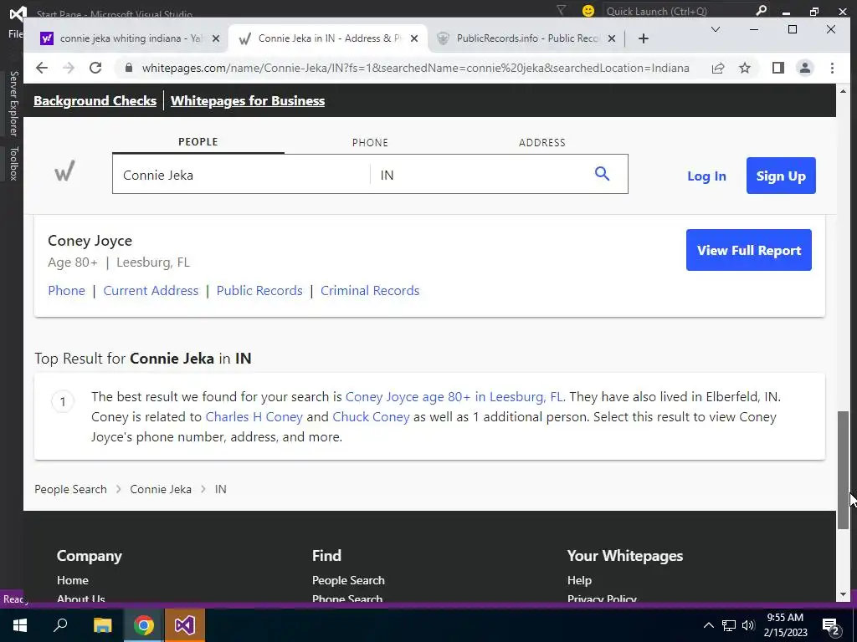Select the PEOPLE search tab
Viewport: 857px width, 642px height.
[198, 142]
